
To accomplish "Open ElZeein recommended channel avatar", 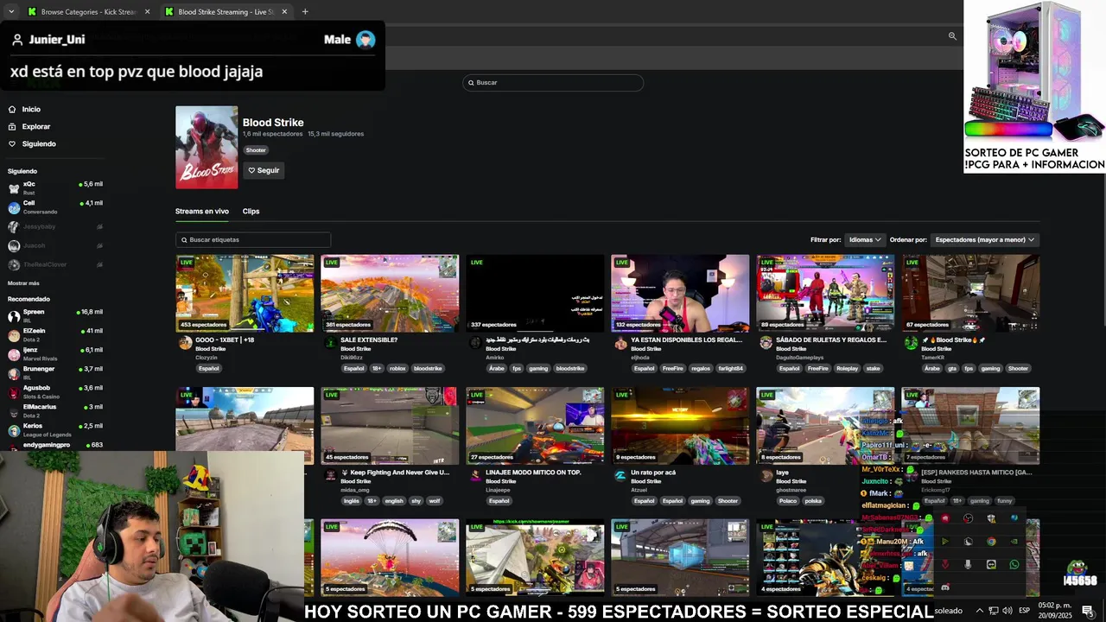I will (x=14, y=335).
